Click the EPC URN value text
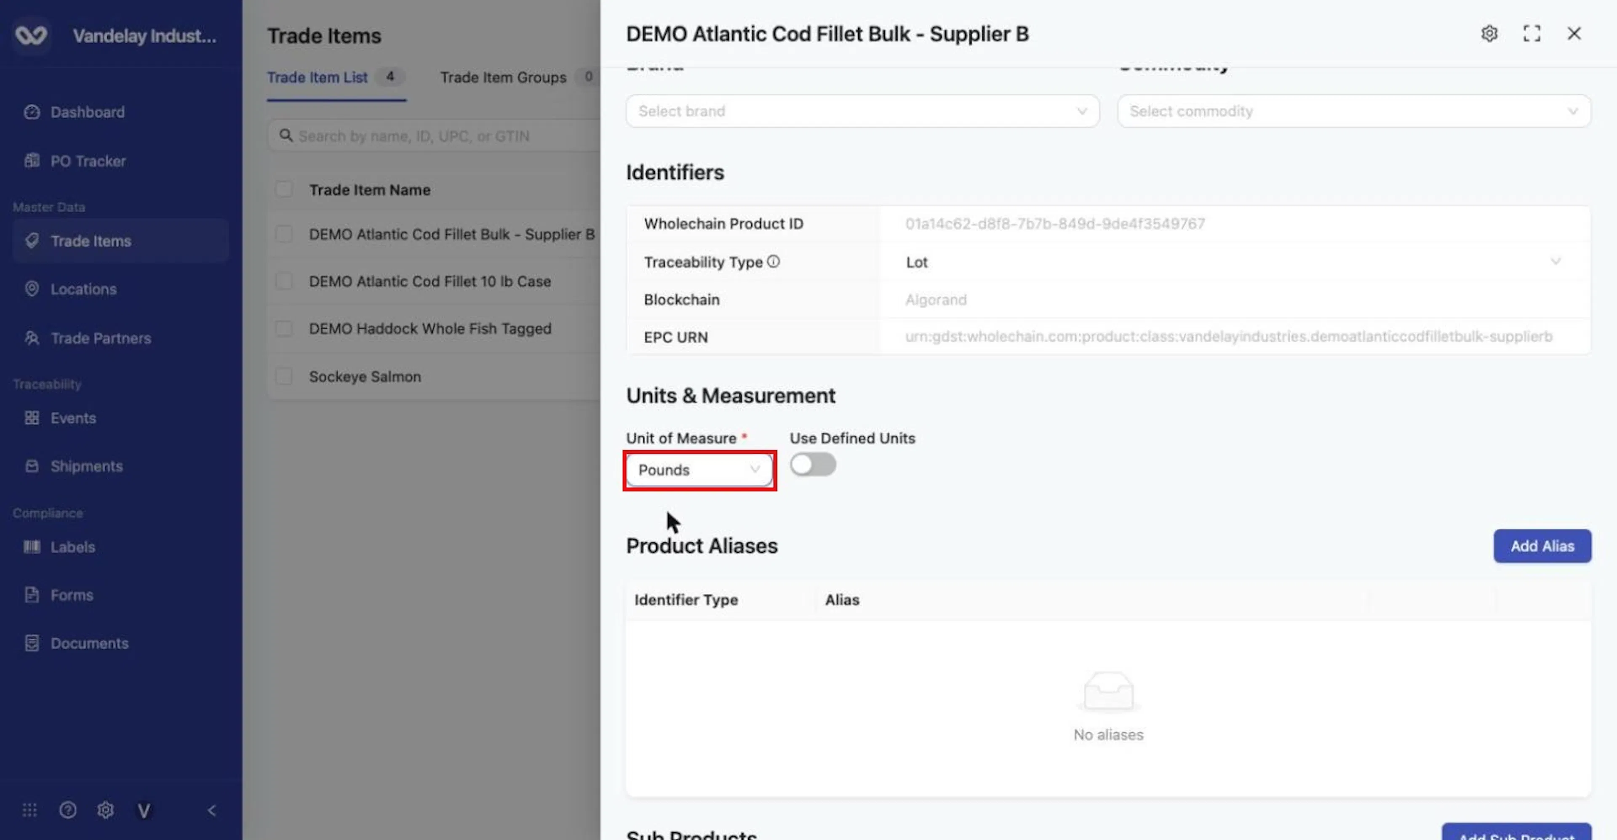This screenshot has width=1617, height=840. 1228,336
